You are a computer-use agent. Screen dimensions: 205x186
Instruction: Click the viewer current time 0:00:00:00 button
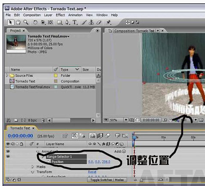tap(151, 120)
